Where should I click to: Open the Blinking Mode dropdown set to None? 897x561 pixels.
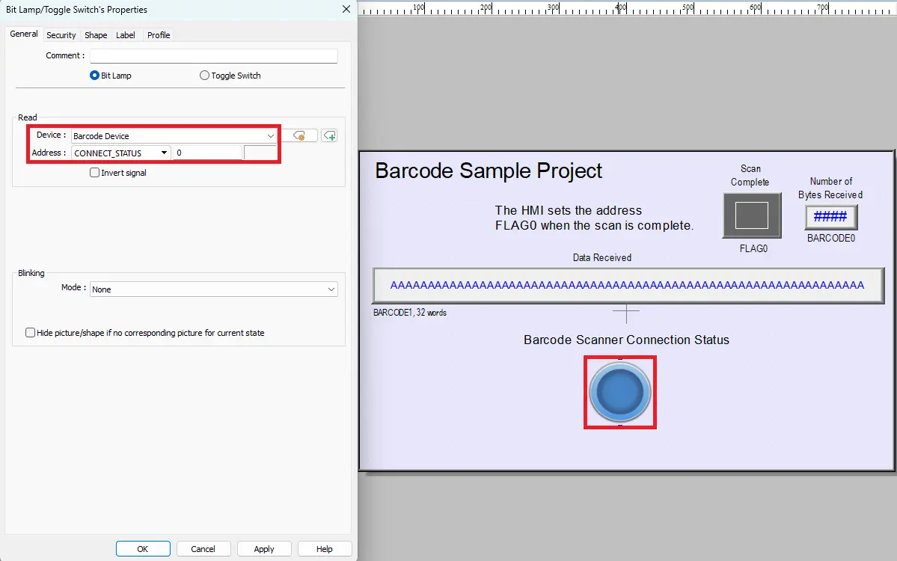tap(331, 288)
